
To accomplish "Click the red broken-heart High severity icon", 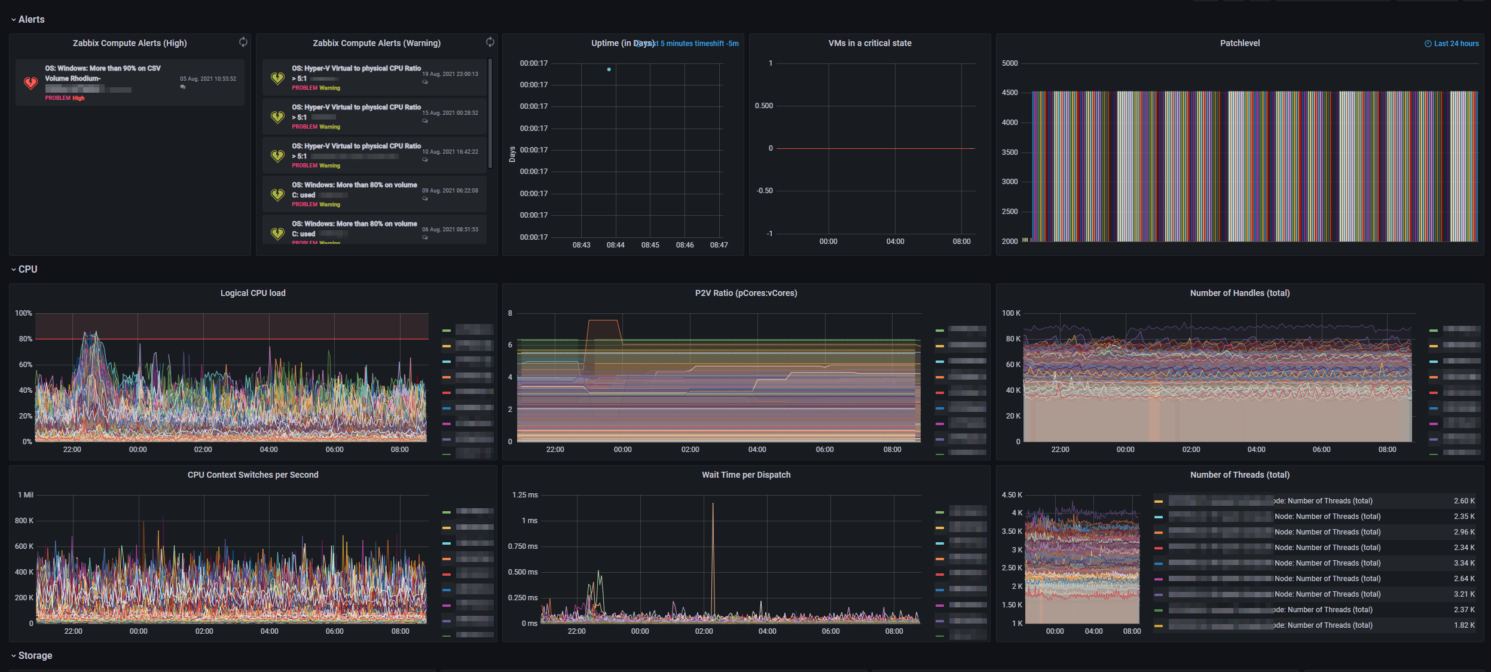I will (30, 83).
